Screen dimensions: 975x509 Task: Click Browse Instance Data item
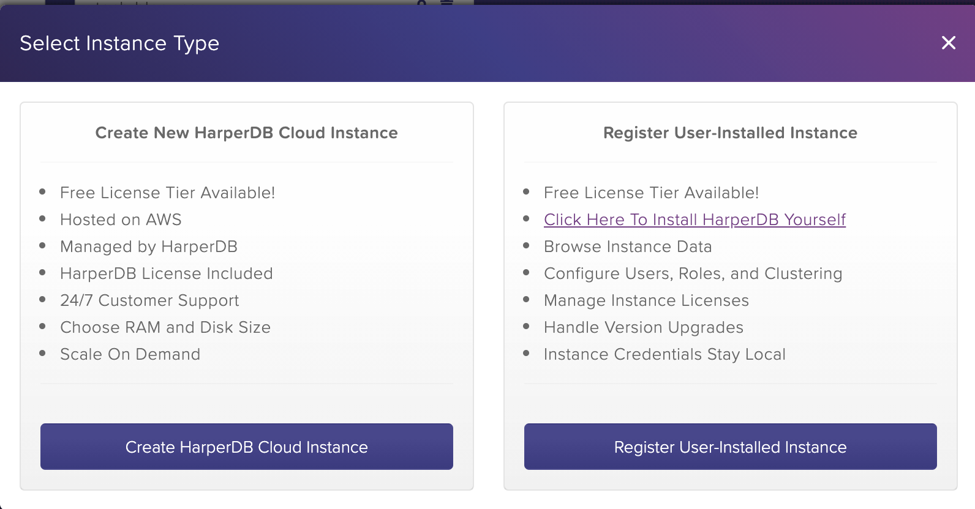628,247
